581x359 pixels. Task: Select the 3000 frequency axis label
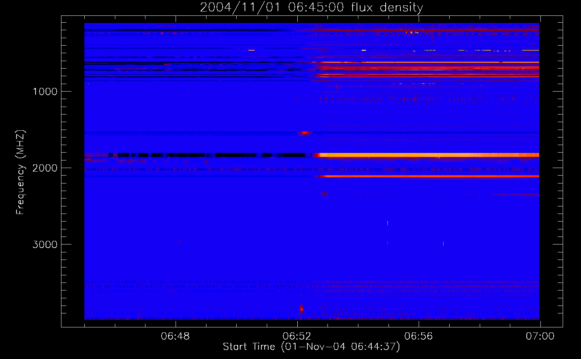tap(45, 244)
